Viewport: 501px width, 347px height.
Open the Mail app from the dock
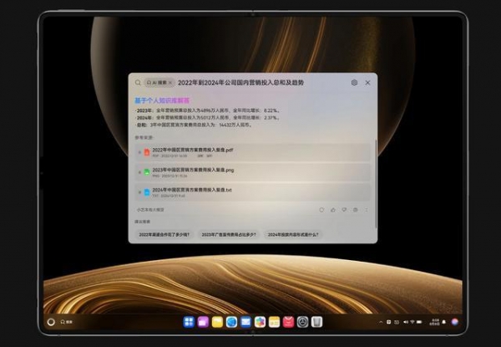(245, 322)
